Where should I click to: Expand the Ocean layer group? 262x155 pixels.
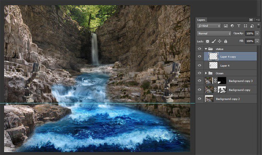tap(206, 73)
